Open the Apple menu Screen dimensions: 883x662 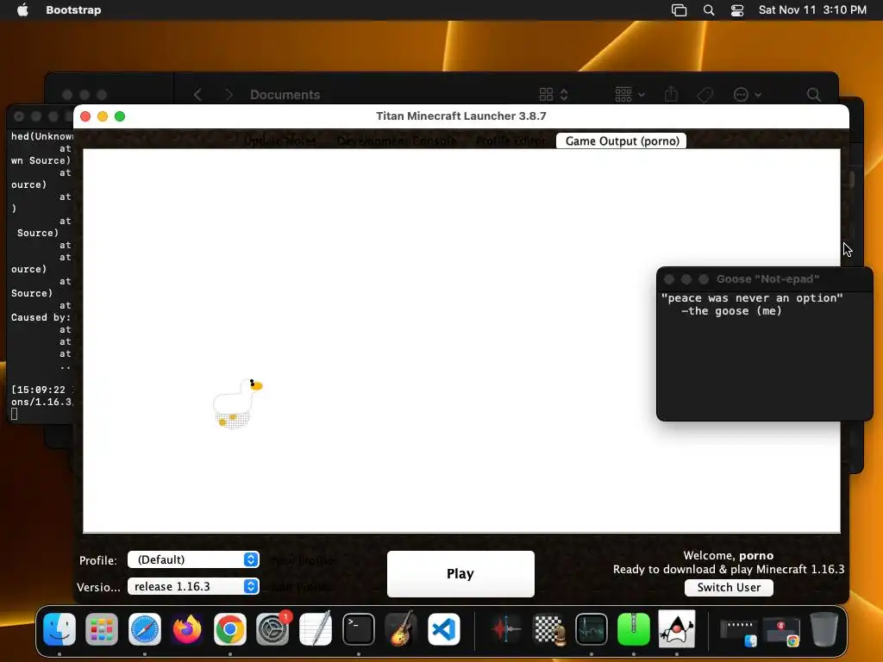tap(22, 10)
